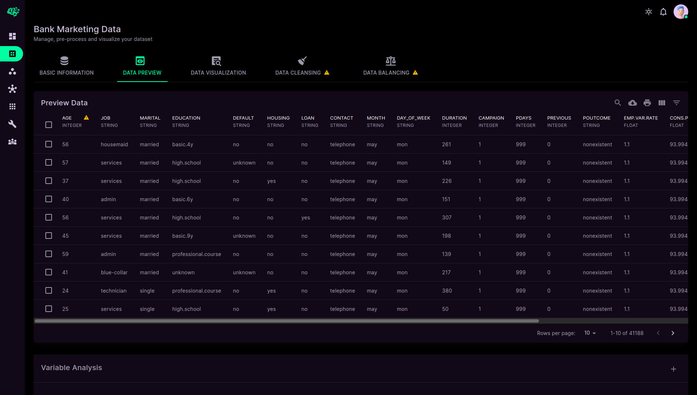This screenshot has width=697, height=395.
Task: Sort by JOB column header
Action: [x=106, y=118]
